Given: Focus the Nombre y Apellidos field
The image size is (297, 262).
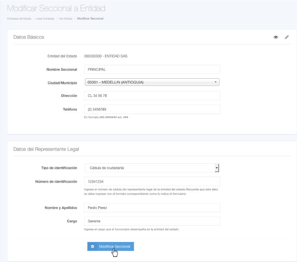Looking at the screenshot, I should (152, 208).
